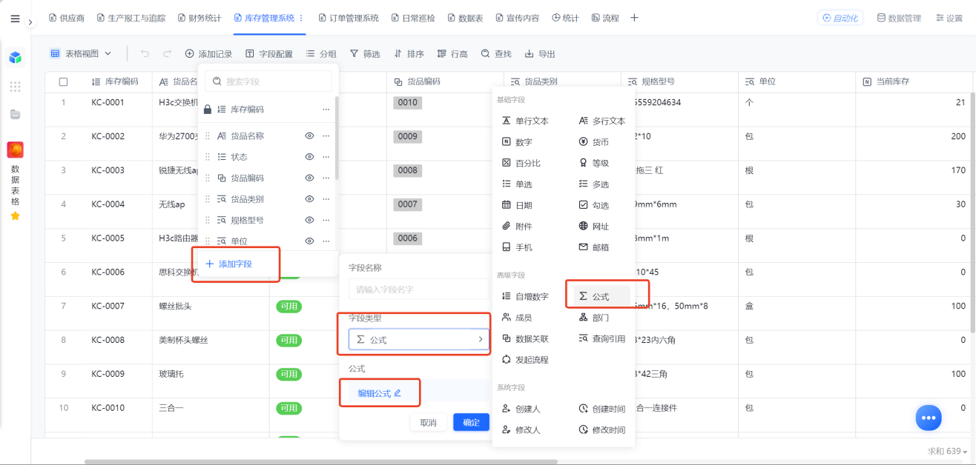Choose the 自增数字 auto-number field type
This screenshot has height=465, width=976.
(x=526, y=296)
